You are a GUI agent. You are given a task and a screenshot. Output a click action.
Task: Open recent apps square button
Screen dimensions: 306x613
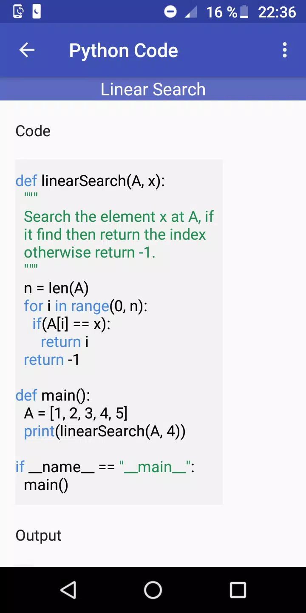[x=238, y=590]
